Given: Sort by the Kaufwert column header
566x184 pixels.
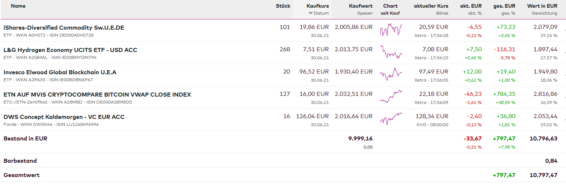Looking at the screenshot, I should click(x=361, y=6).
